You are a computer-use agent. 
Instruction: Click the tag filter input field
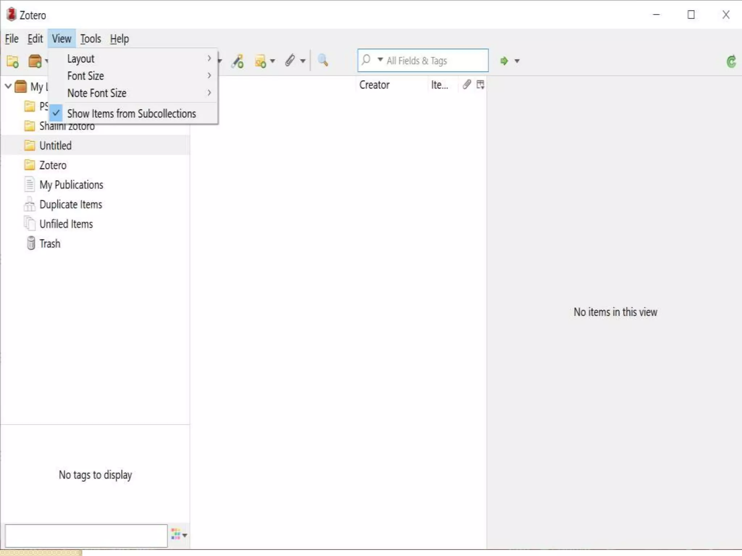click(x=86, y=536)
